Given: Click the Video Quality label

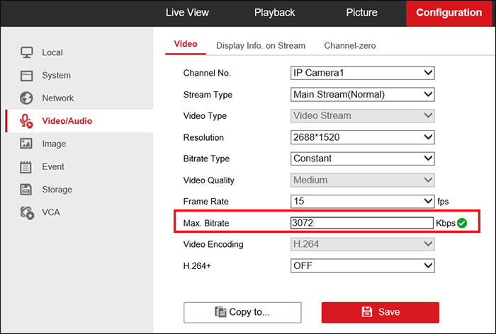Looking at the screenshot, I should [x=208, y=180].
